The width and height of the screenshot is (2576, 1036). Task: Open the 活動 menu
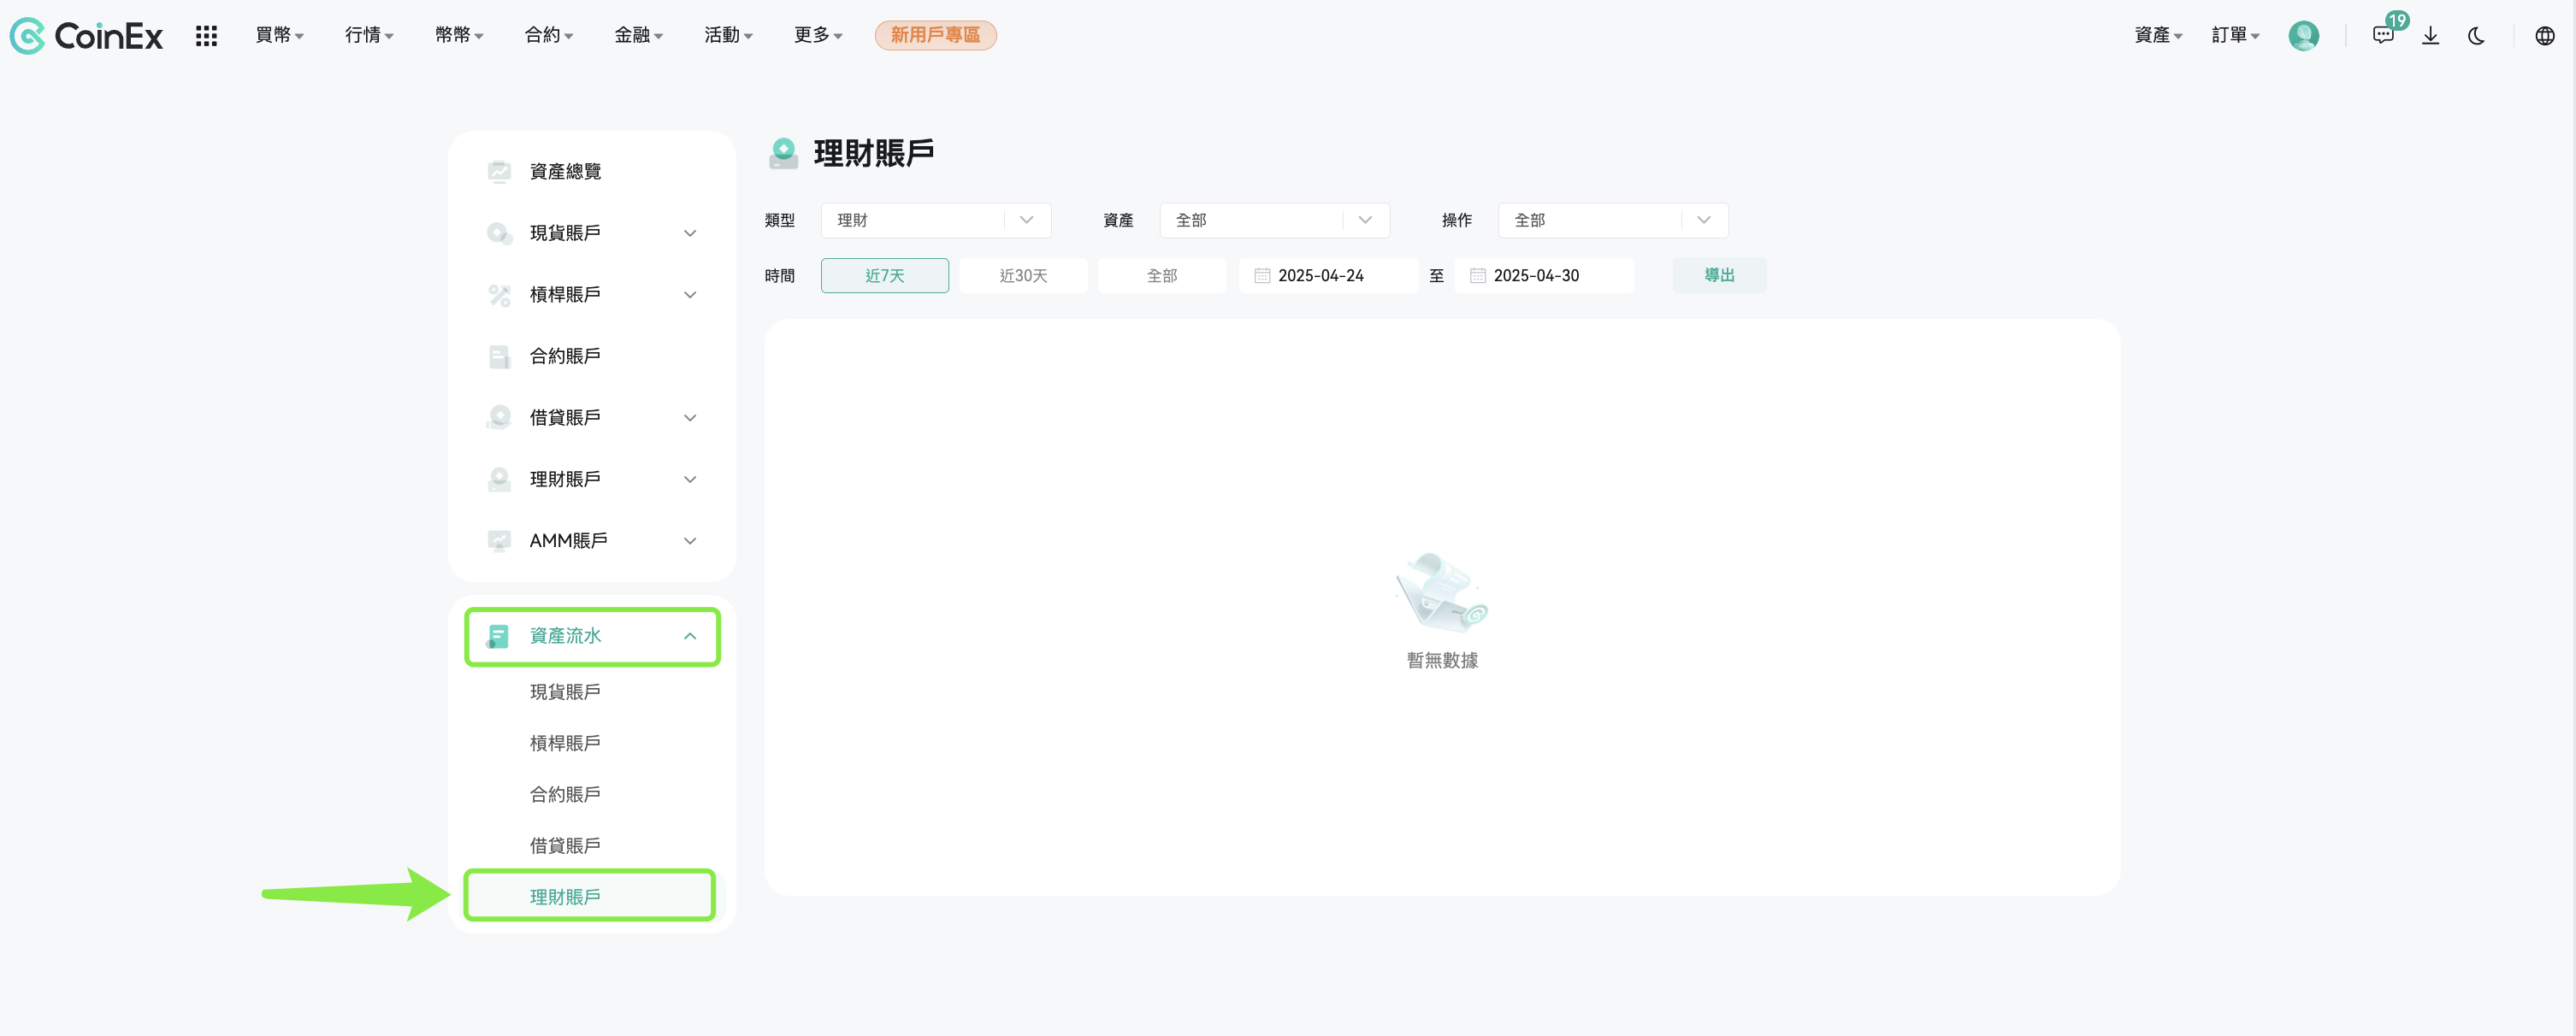[x=728, y=36]
